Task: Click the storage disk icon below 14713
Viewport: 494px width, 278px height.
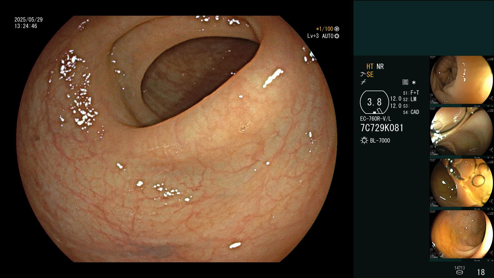Action: 460,272
